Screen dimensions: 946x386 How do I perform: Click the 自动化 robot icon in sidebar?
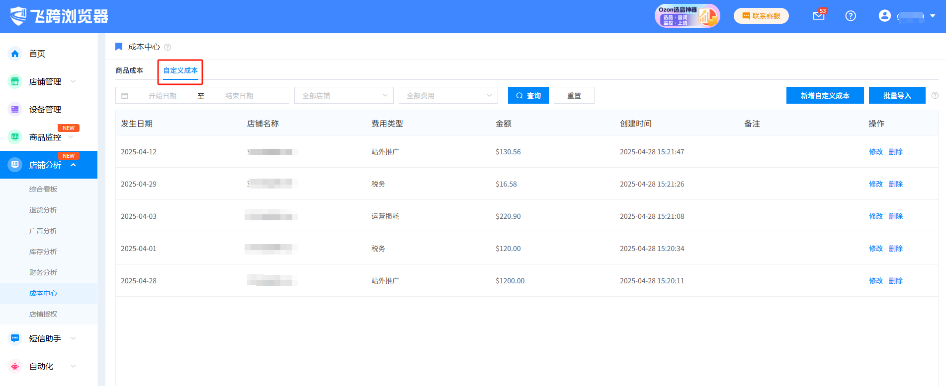(15, 366)
